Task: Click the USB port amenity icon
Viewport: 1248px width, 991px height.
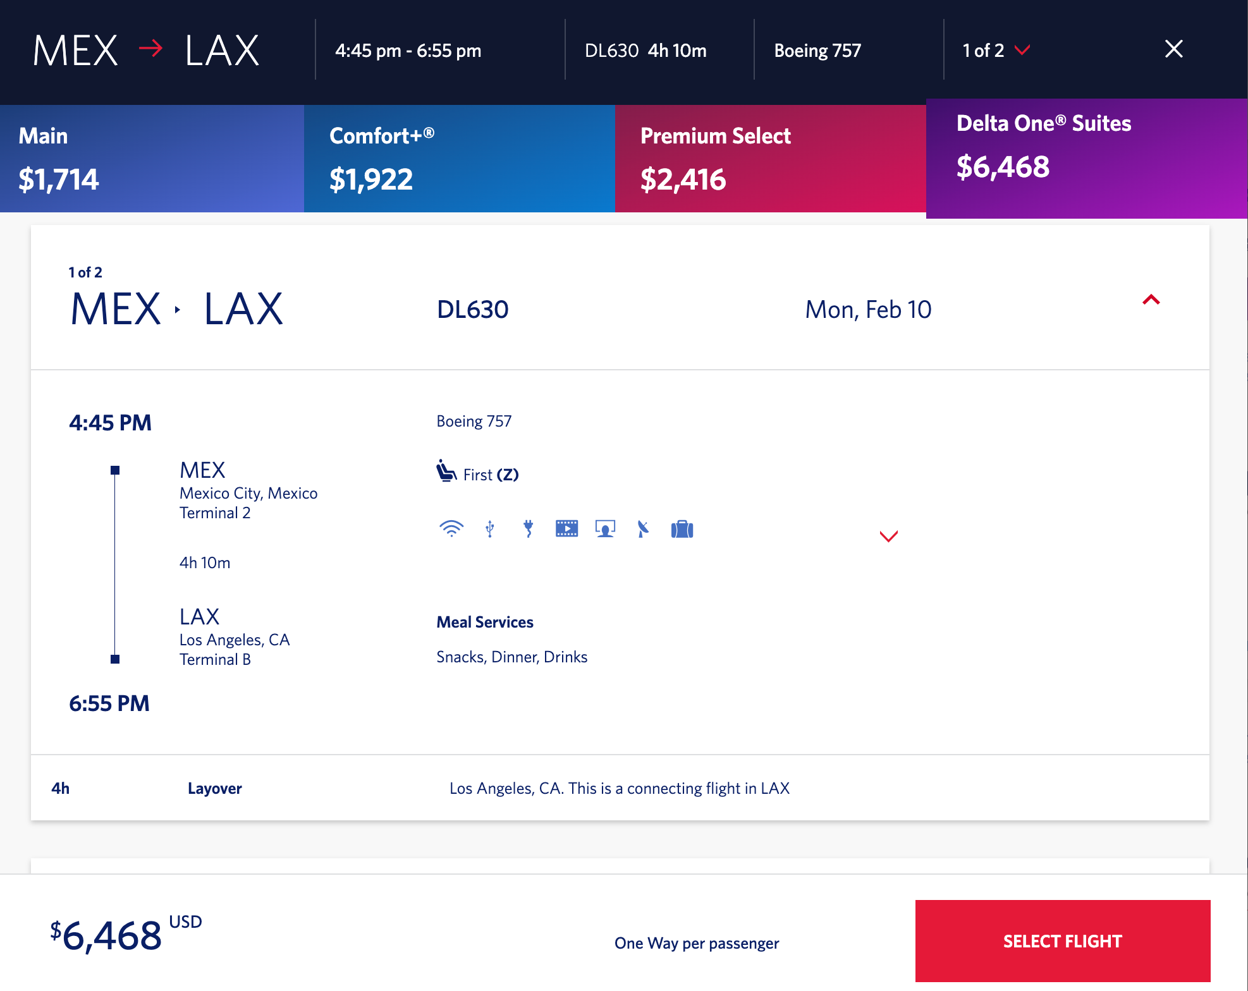Action: (x=490, y=528)
